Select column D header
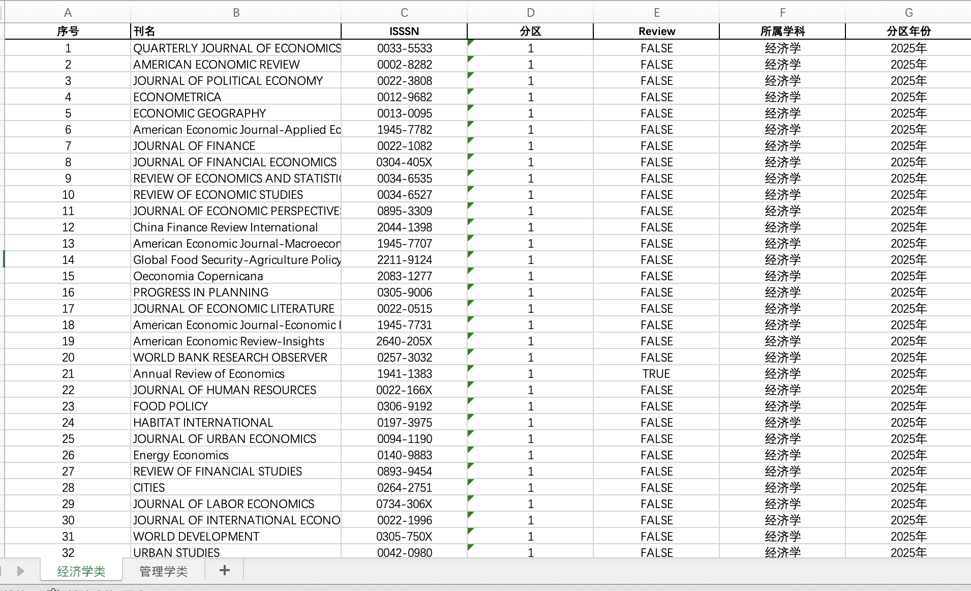 [x=530, y=13]
